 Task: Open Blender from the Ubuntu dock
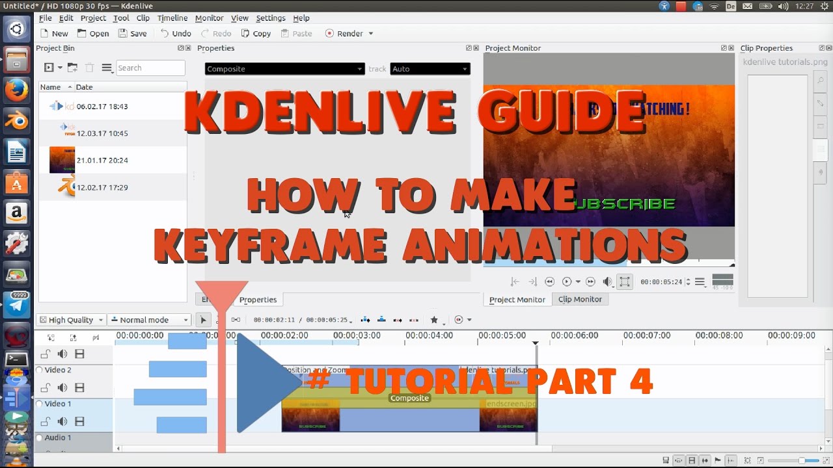16,122
